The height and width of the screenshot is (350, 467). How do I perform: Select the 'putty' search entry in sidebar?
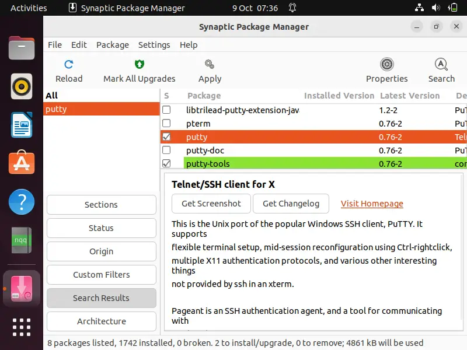[101, 109]
